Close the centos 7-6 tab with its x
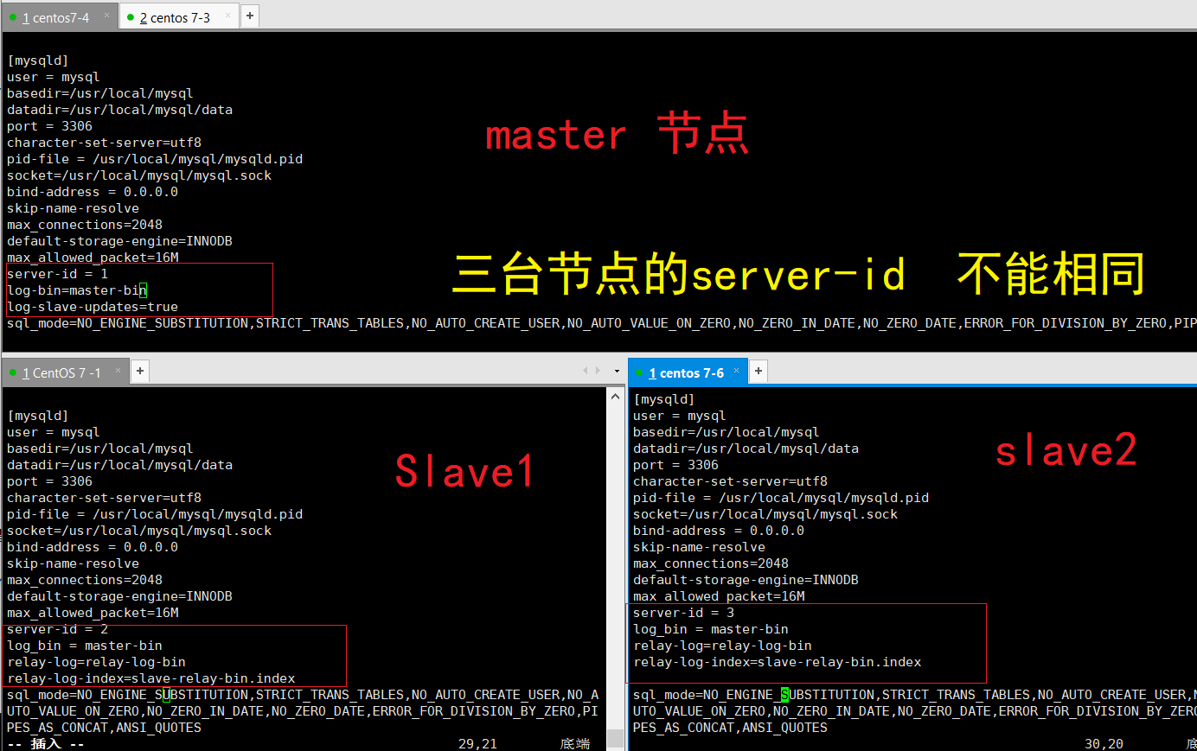The image size is (1197, 751). (x=737, y=370)
